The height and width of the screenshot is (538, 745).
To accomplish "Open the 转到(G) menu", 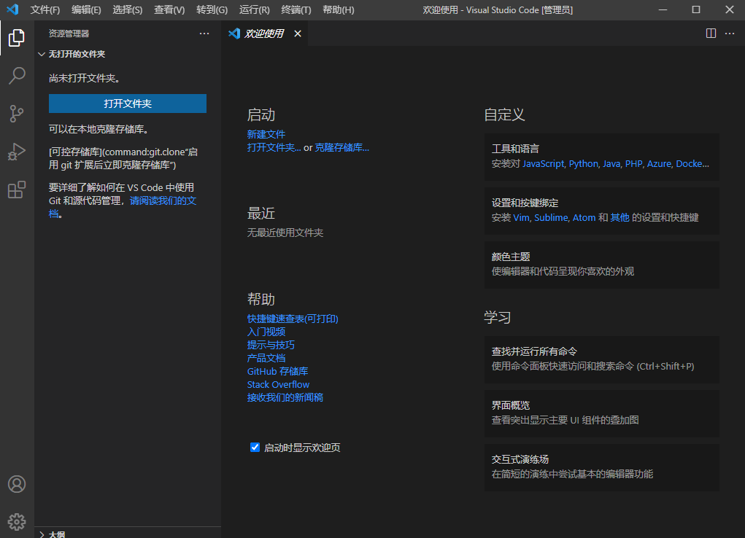I will (x=212, y=9).
